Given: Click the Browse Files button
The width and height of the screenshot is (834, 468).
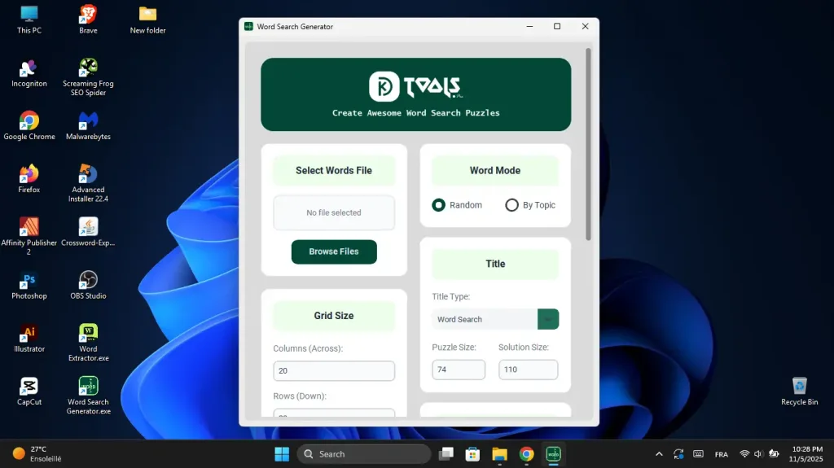Looking at the screenshot, I should click(x=334, y=251).
